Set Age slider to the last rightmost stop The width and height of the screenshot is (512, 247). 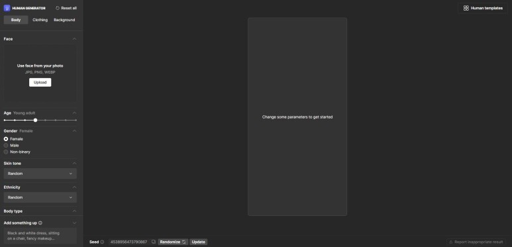point(76,120)
